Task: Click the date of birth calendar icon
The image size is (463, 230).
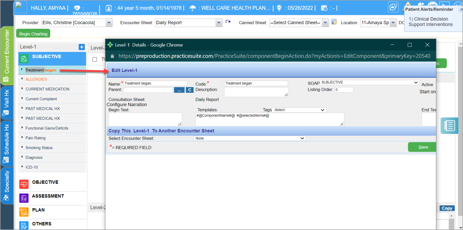Action: 109,8
